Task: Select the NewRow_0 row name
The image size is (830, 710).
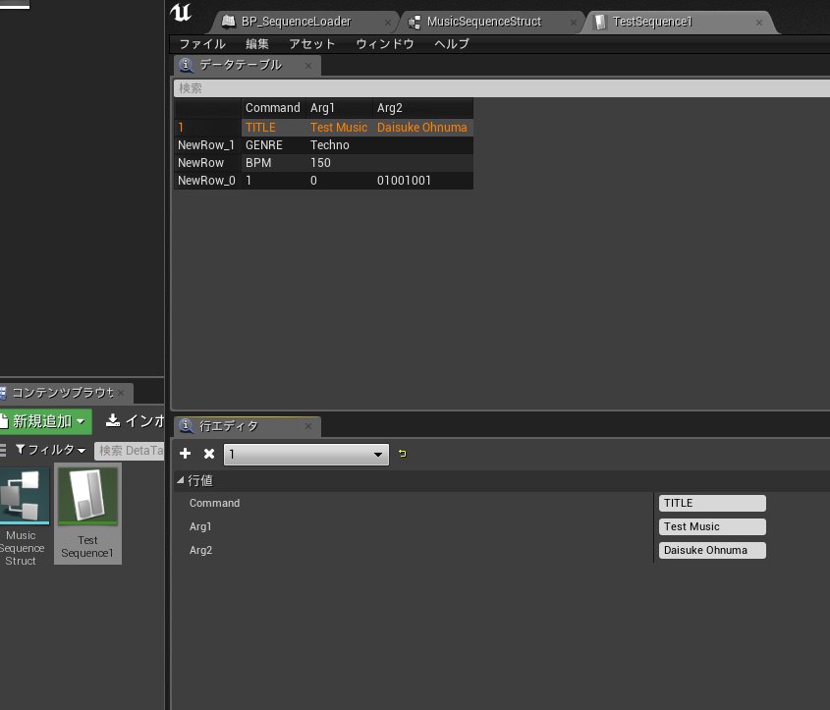Action: point(206,181)
